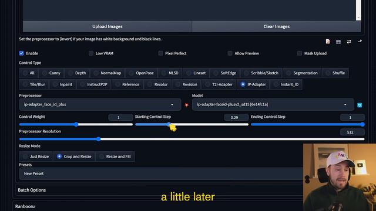The width and height of the screenshot is (376, 211).
Task: Pick Recolor control type
Action: tap(157, 84)
